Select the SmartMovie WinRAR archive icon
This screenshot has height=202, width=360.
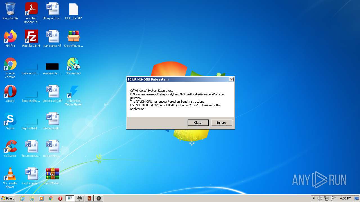click(53, 176)
